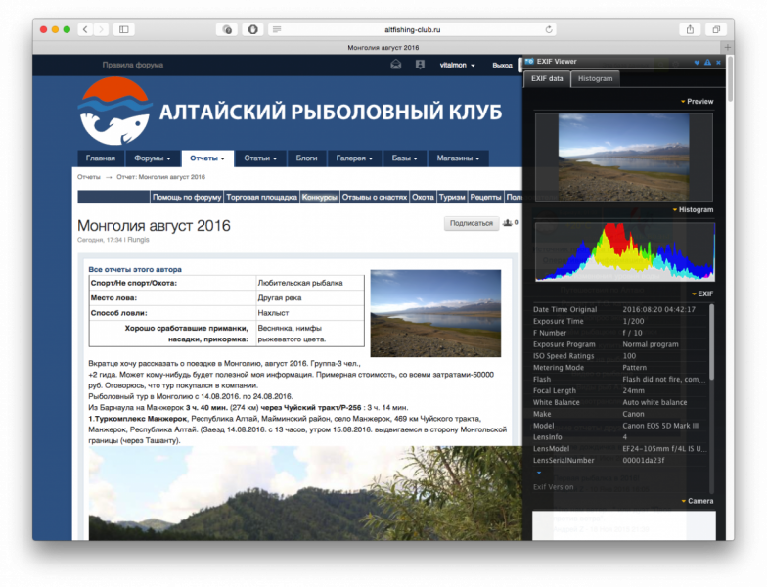
Task: Add a new tab with plus button
Action: [728, 47]
